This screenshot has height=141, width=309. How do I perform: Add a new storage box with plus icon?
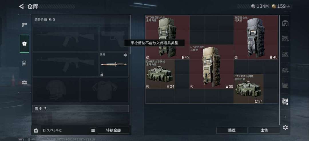(x=285, y=117)
